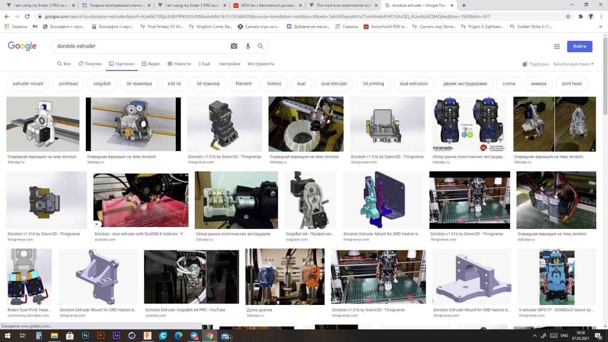Bookmark page with the star icon
The width and height of the screenshot is (608, 342).
[568, 16]
